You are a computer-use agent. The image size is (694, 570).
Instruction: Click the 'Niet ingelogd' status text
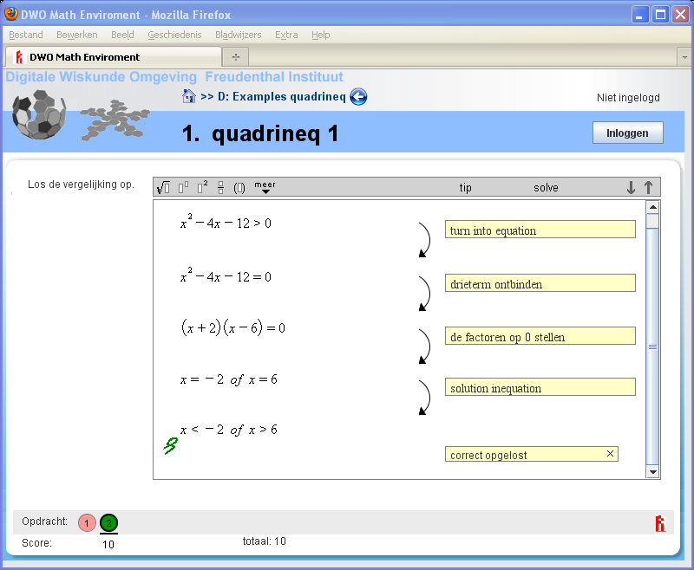628,98
